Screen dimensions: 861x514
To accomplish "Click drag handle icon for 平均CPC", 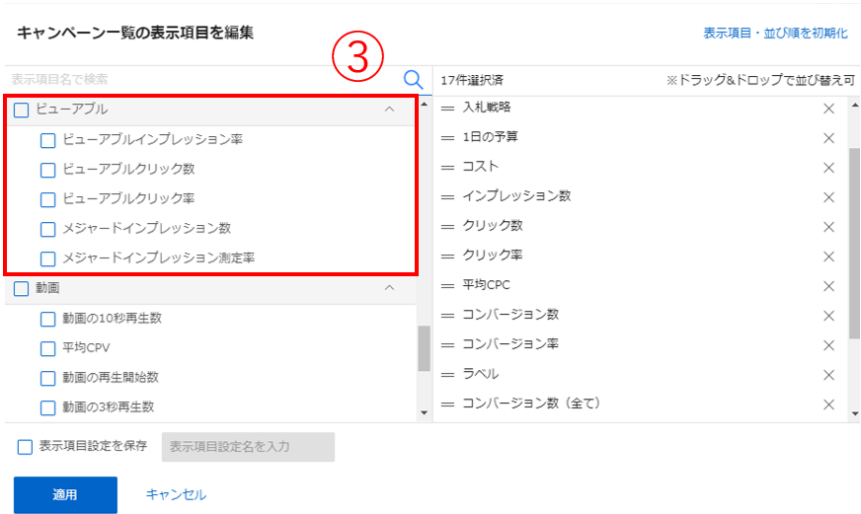I will click(447, 286).
